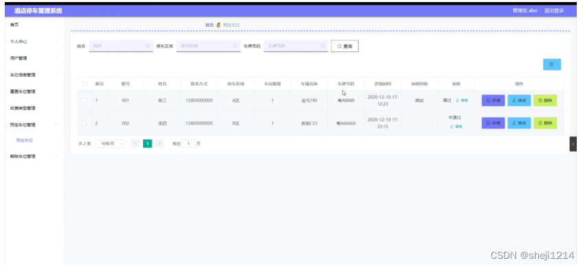This screenshot has width=585, height=267.
Task: Focus the 车牌号码 search input field
Action: 296,46
